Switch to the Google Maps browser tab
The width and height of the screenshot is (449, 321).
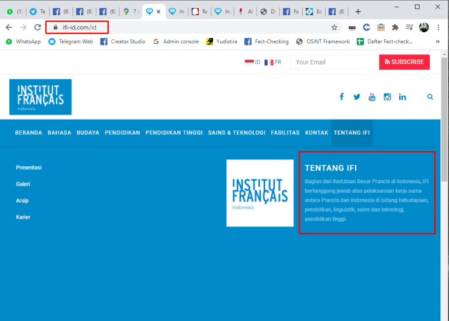coord(131,12)
